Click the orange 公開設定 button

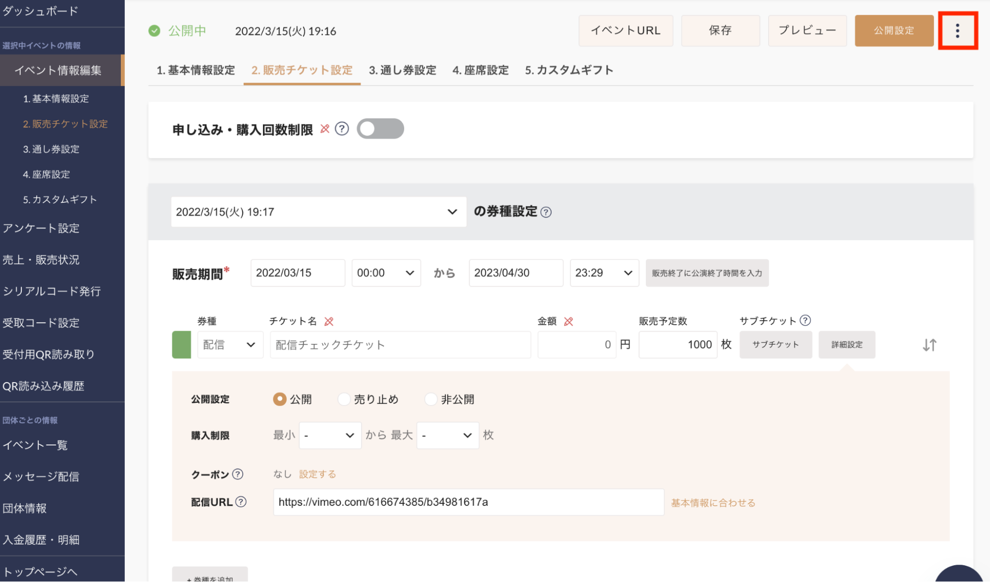tap(894, 31)
